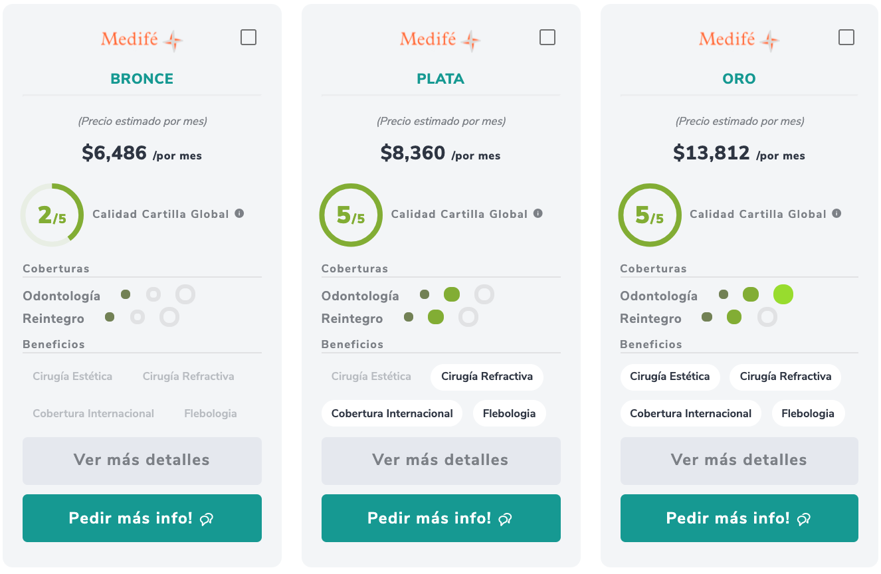
Task: Select the Cirugía Refractiva tag on Plata
Action: (x=486, y=377)
